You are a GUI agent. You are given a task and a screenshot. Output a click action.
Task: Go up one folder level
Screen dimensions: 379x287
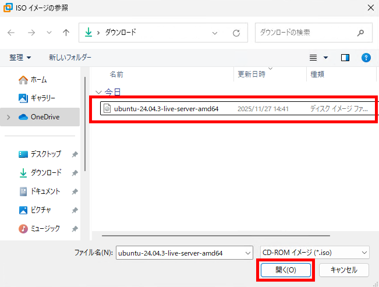pos(66,33)
